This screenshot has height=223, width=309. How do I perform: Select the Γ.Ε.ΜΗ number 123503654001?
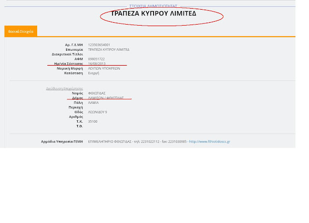99,45
